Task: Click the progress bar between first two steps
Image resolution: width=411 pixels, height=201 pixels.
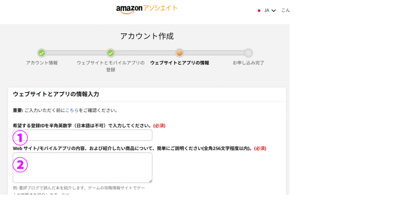Action: point(76,53)
